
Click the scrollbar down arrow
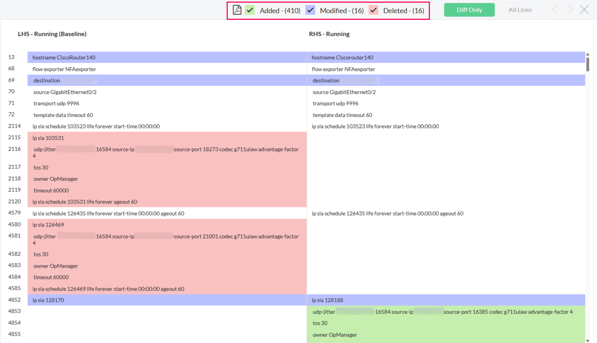tap(588, 340)
